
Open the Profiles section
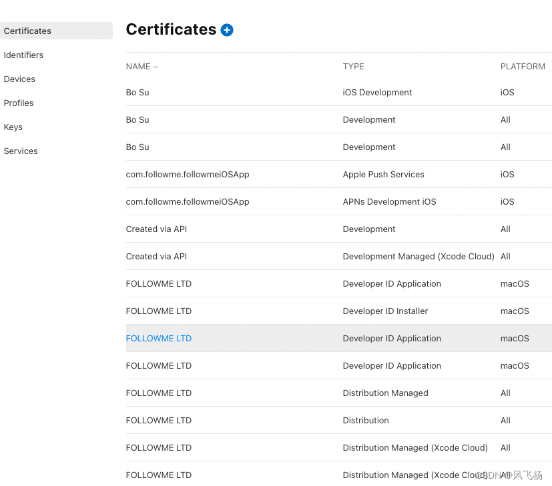(19, 103)
